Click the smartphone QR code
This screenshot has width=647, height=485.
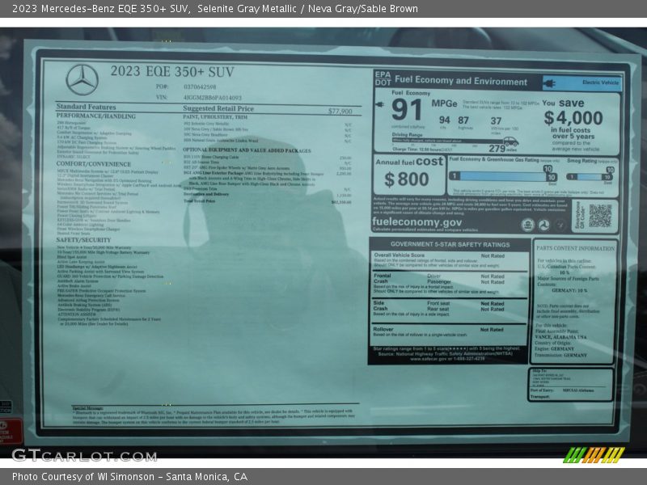(600, 216)
